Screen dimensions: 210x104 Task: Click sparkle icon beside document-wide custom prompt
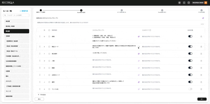click(203, 18)
